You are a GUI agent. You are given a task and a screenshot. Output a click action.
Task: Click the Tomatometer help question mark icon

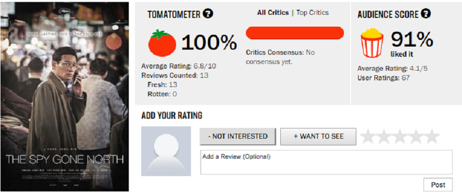(x=208, y=14)
